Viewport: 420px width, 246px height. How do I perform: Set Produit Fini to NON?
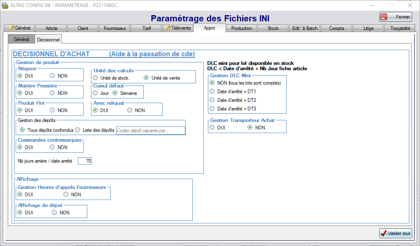tap(52, 110)
